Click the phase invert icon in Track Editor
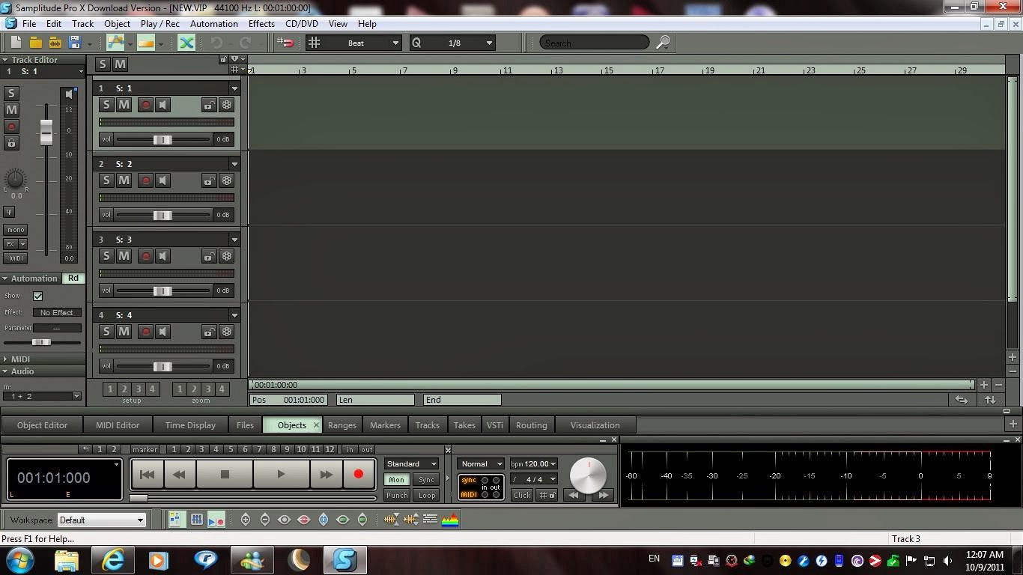This screenshot has width=1023, height=575. point(9,212)
